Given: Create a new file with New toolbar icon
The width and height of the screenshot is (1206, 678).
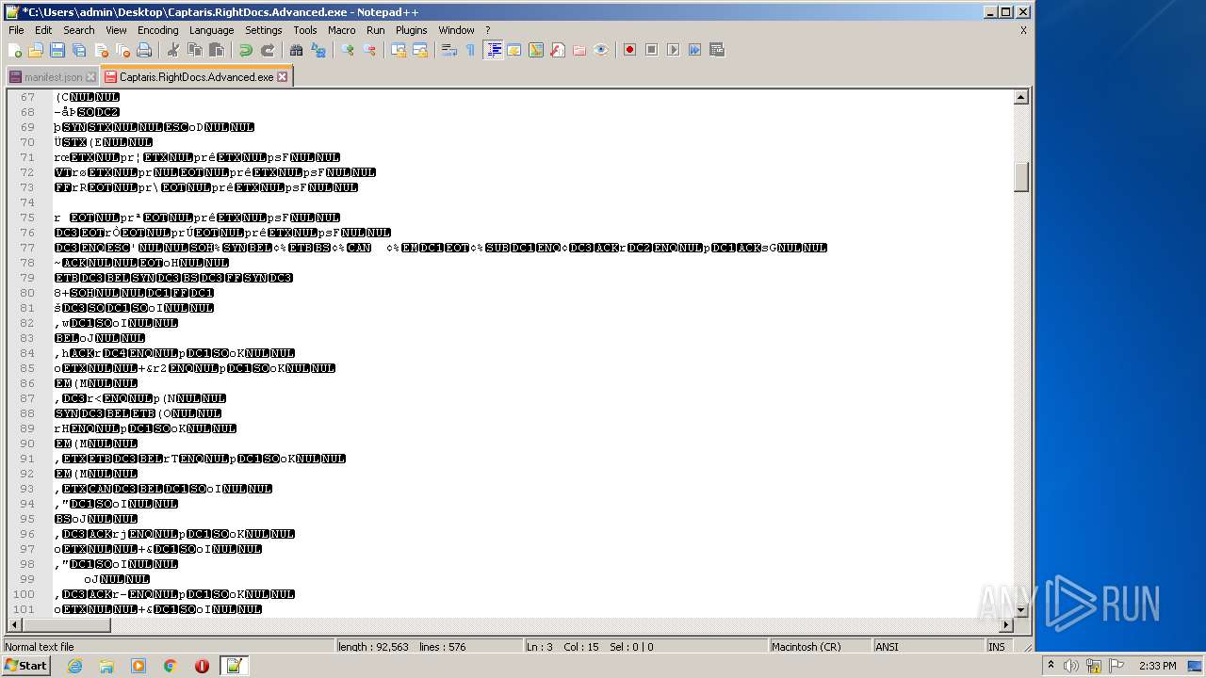Looking at the screenshot, I should point(15,50).
